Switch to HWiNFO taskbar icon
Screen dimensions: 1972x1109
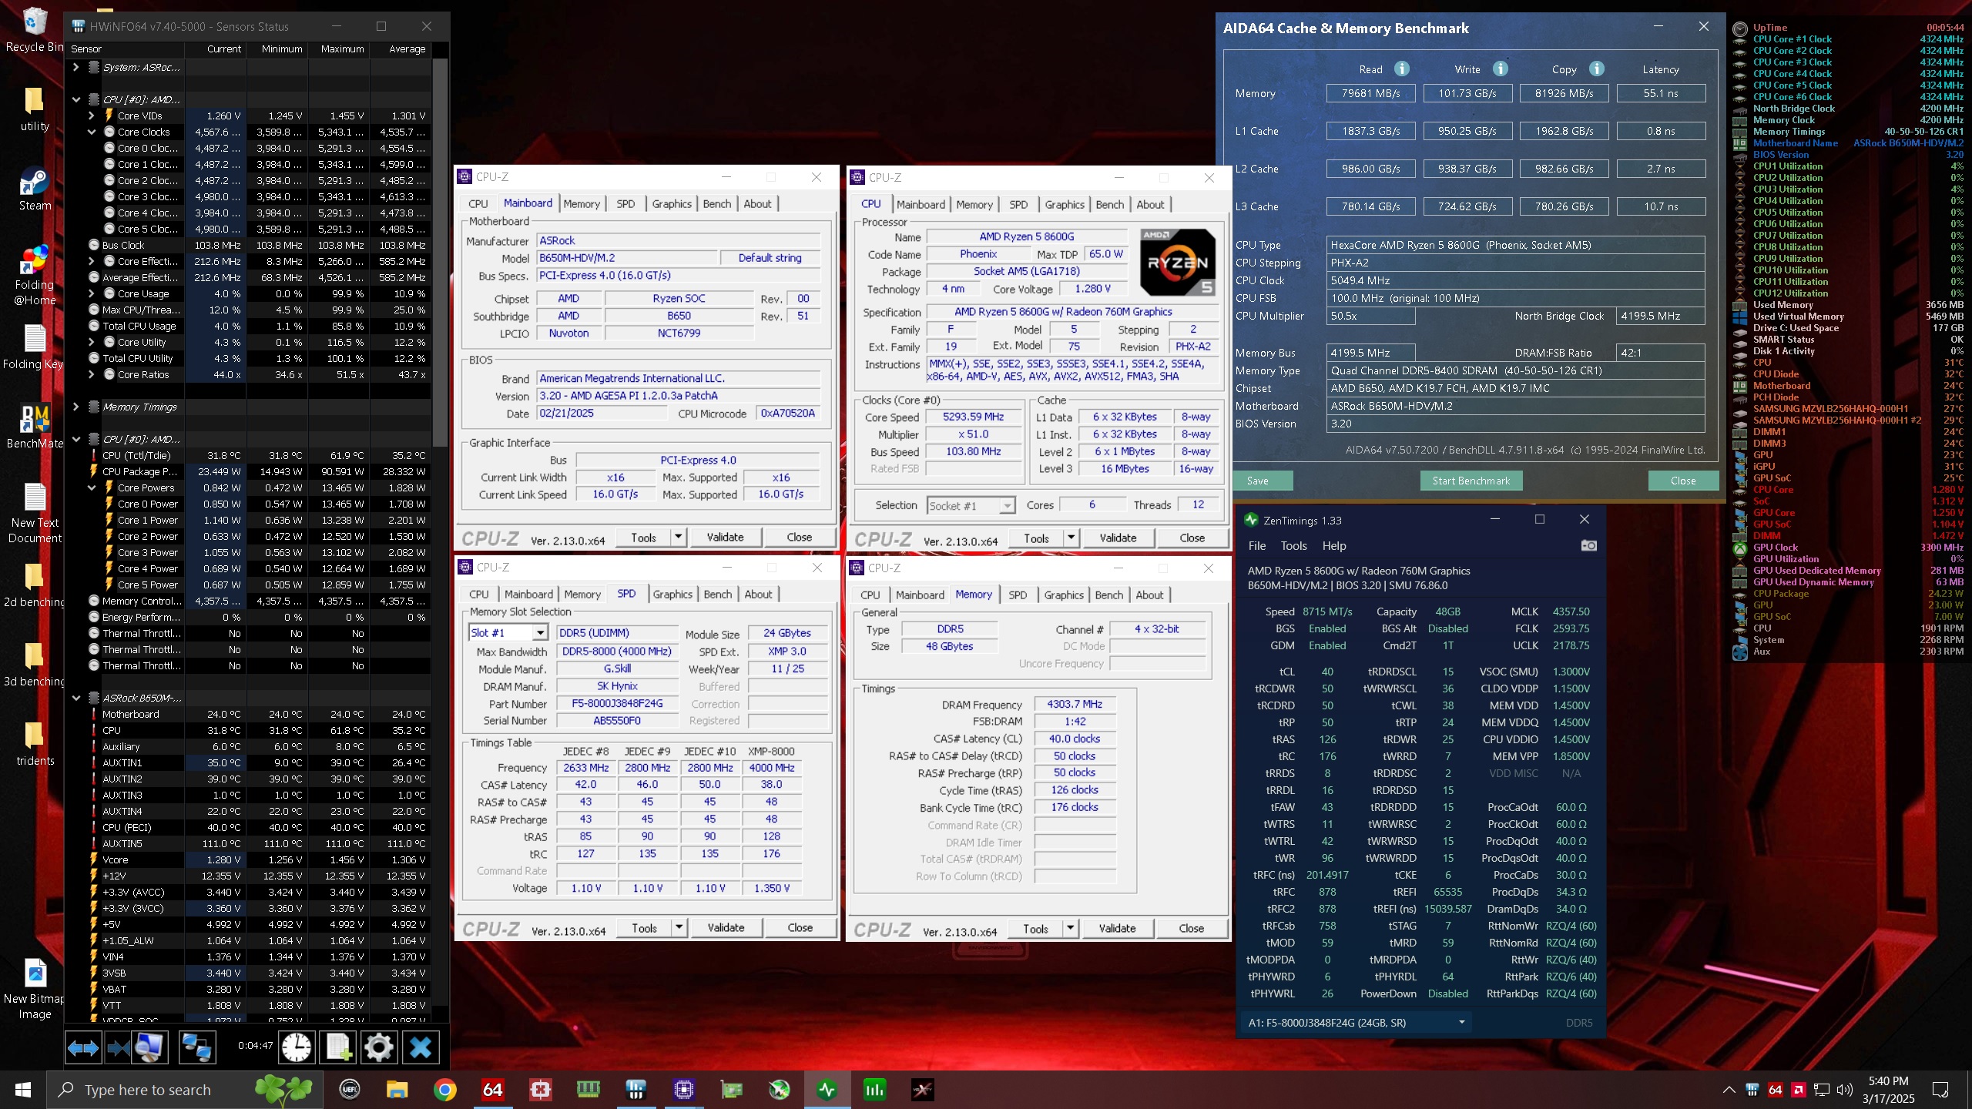point(636,1089)
